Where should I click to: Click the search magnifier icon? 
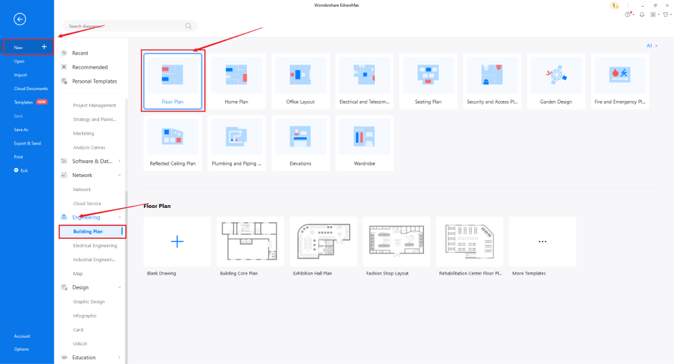pos(188,26)
